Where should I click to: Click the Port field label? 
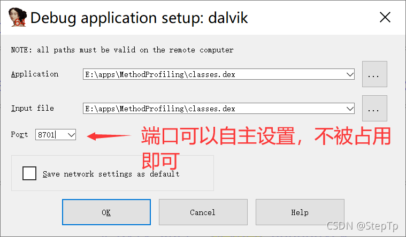[x=19, y=134]
